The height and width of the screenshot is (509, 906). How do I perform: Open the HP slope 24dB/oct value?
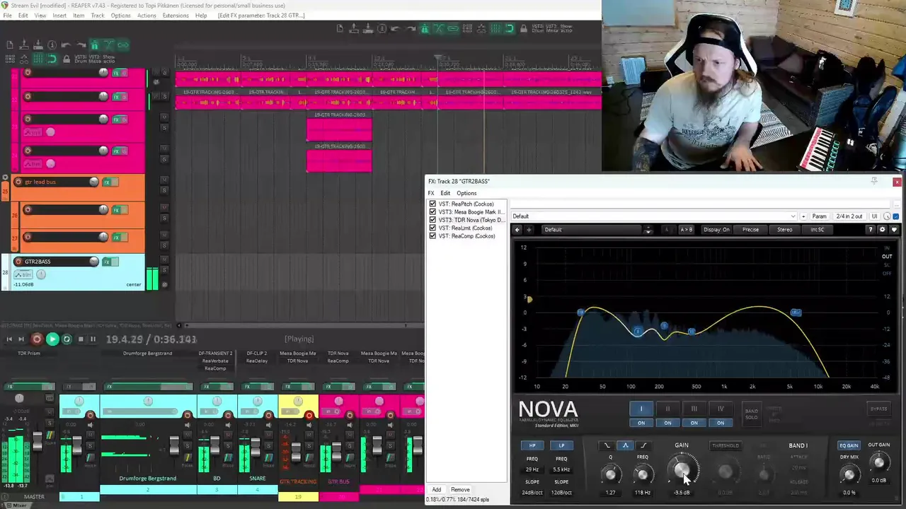click(532, 493)
